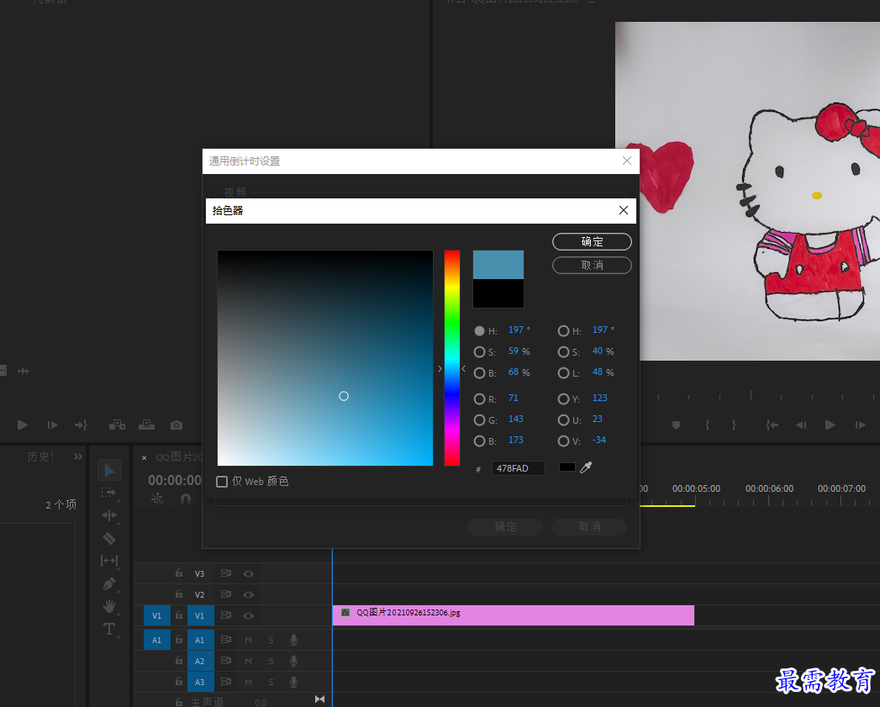
Task: Enable voice-over record on A1
Action: tap(293, 640)
